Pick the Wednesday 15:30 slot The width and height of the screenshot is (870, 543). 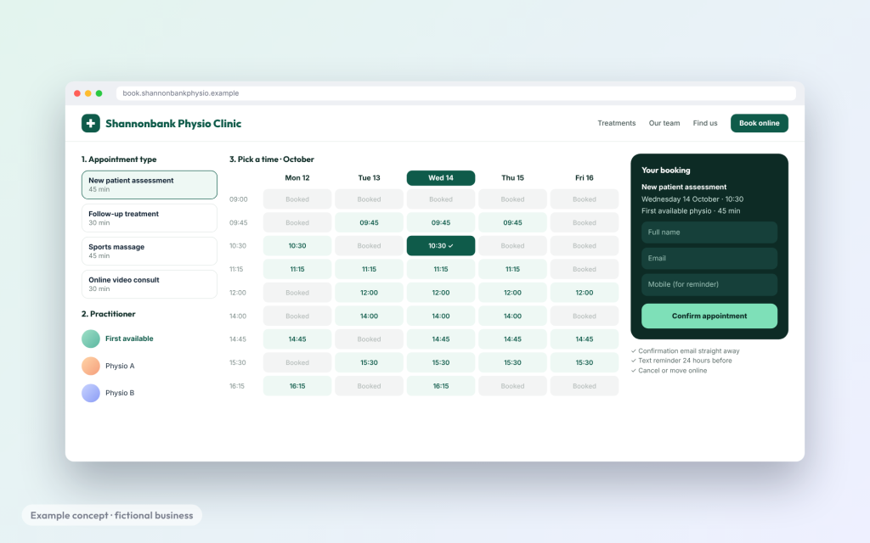(x=441, y=362)
